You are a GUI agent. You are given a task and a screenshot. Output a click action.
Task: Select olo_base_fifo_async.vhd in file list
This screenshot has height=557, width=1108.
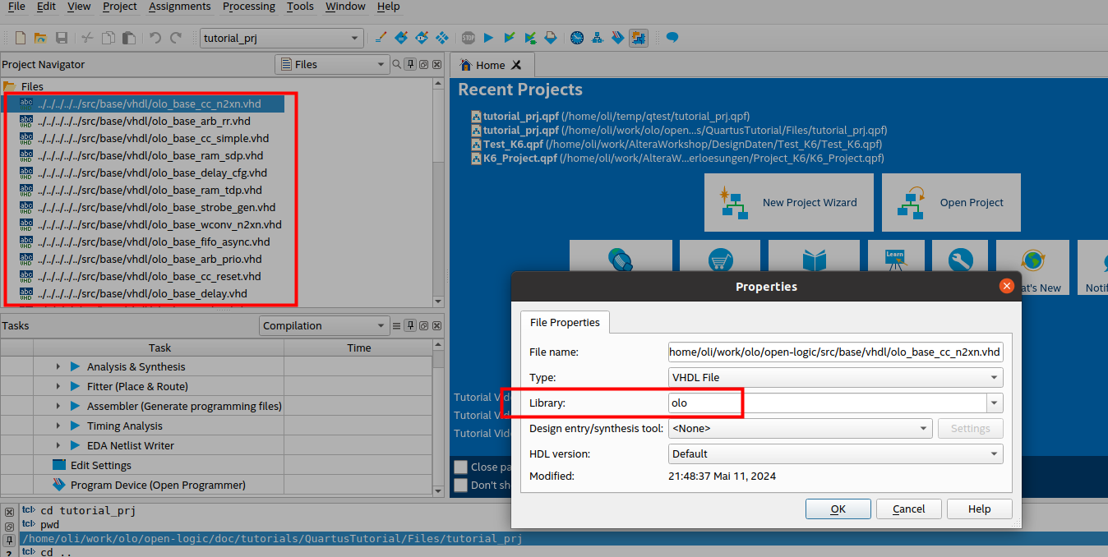click(154, 242)
